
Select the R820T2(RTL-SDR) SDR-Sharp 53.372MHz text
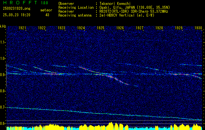[134, 11]
